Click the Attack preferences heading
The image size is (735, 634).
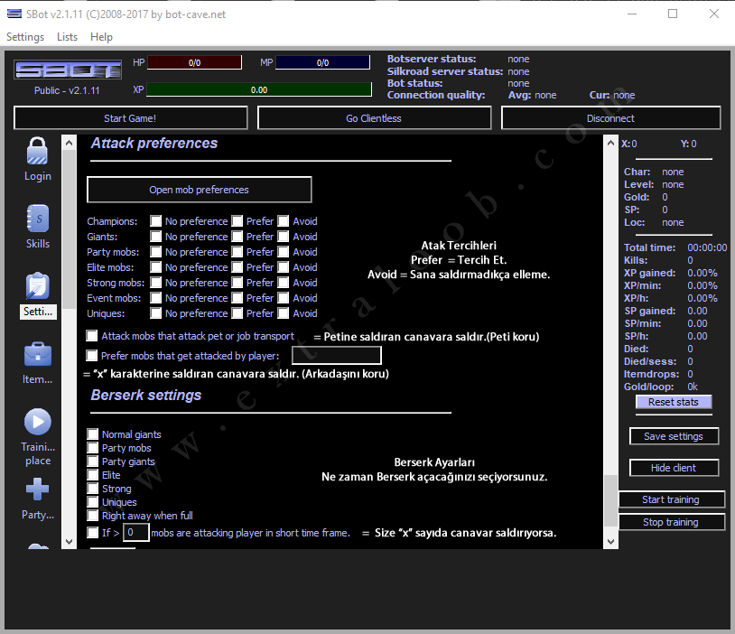[x=154, y=143]
